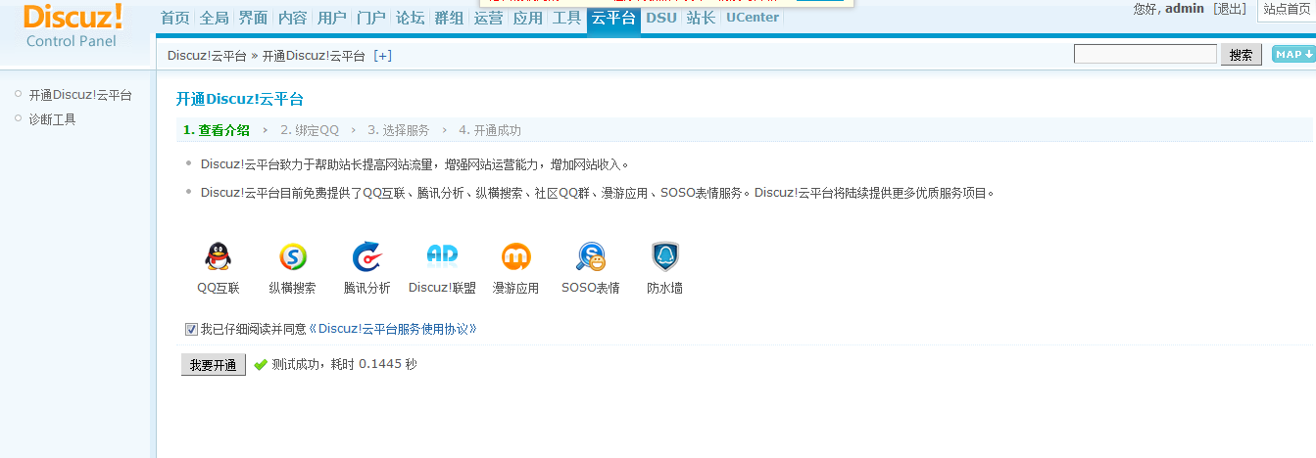Click the search input field
Image resolution: width=1316 pixels, height=458 pixels.
1145,55
